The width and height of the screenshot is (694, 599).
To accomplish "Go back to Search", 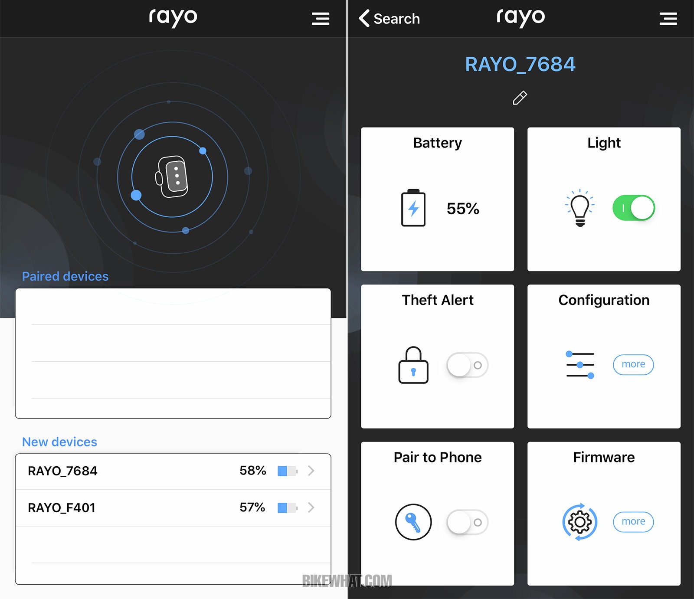I will [x=389, y=19].
